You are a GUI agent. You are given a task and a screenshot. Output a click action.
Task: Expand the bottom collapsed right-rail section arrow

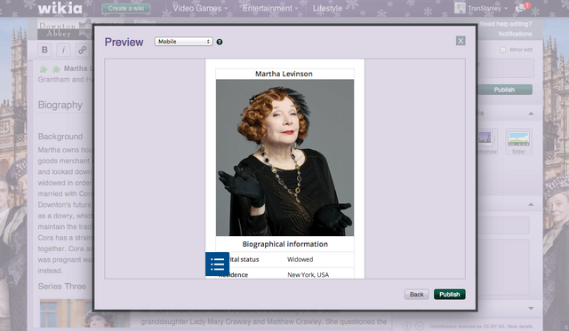click(x=531, y=309)
